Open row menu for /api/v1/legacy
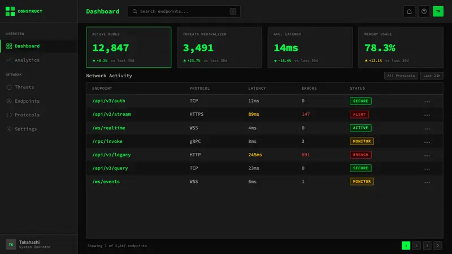 (427, 155)
